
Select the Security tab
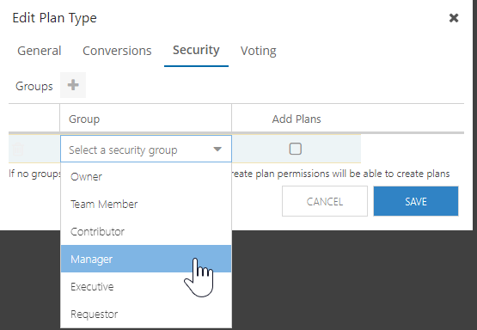pos(196,50)
